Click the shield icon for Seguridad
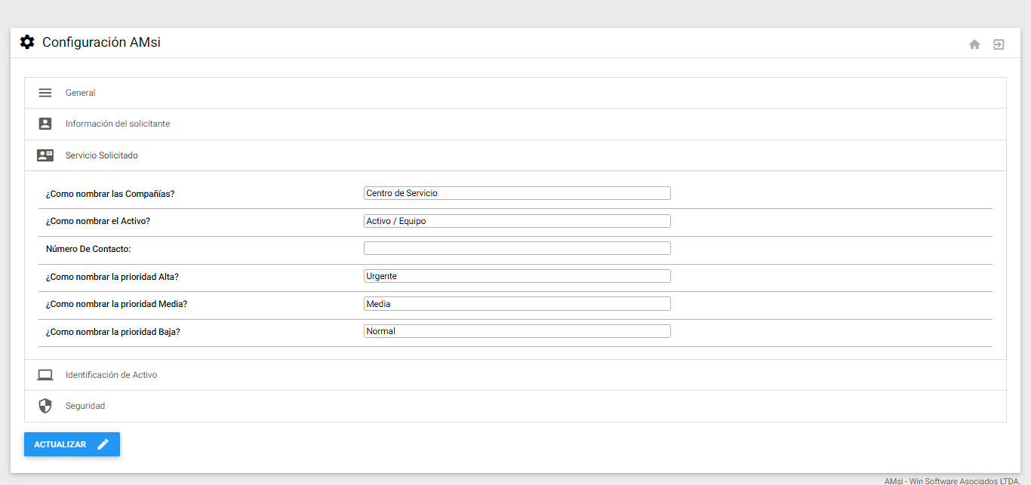The height and width of the screenshot is (485, 1031). click(45, 406)
